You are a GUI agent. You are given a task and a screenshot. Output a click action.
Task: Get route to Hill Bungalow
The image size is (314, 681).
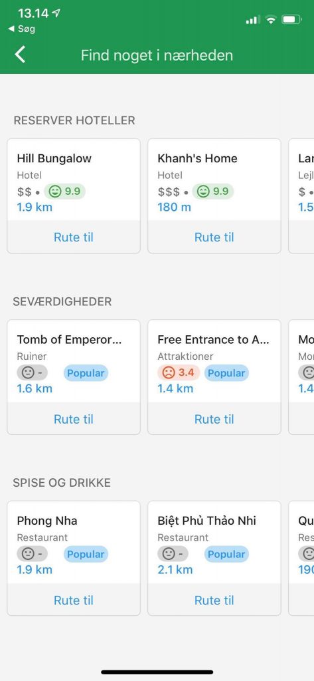[74, 237]
